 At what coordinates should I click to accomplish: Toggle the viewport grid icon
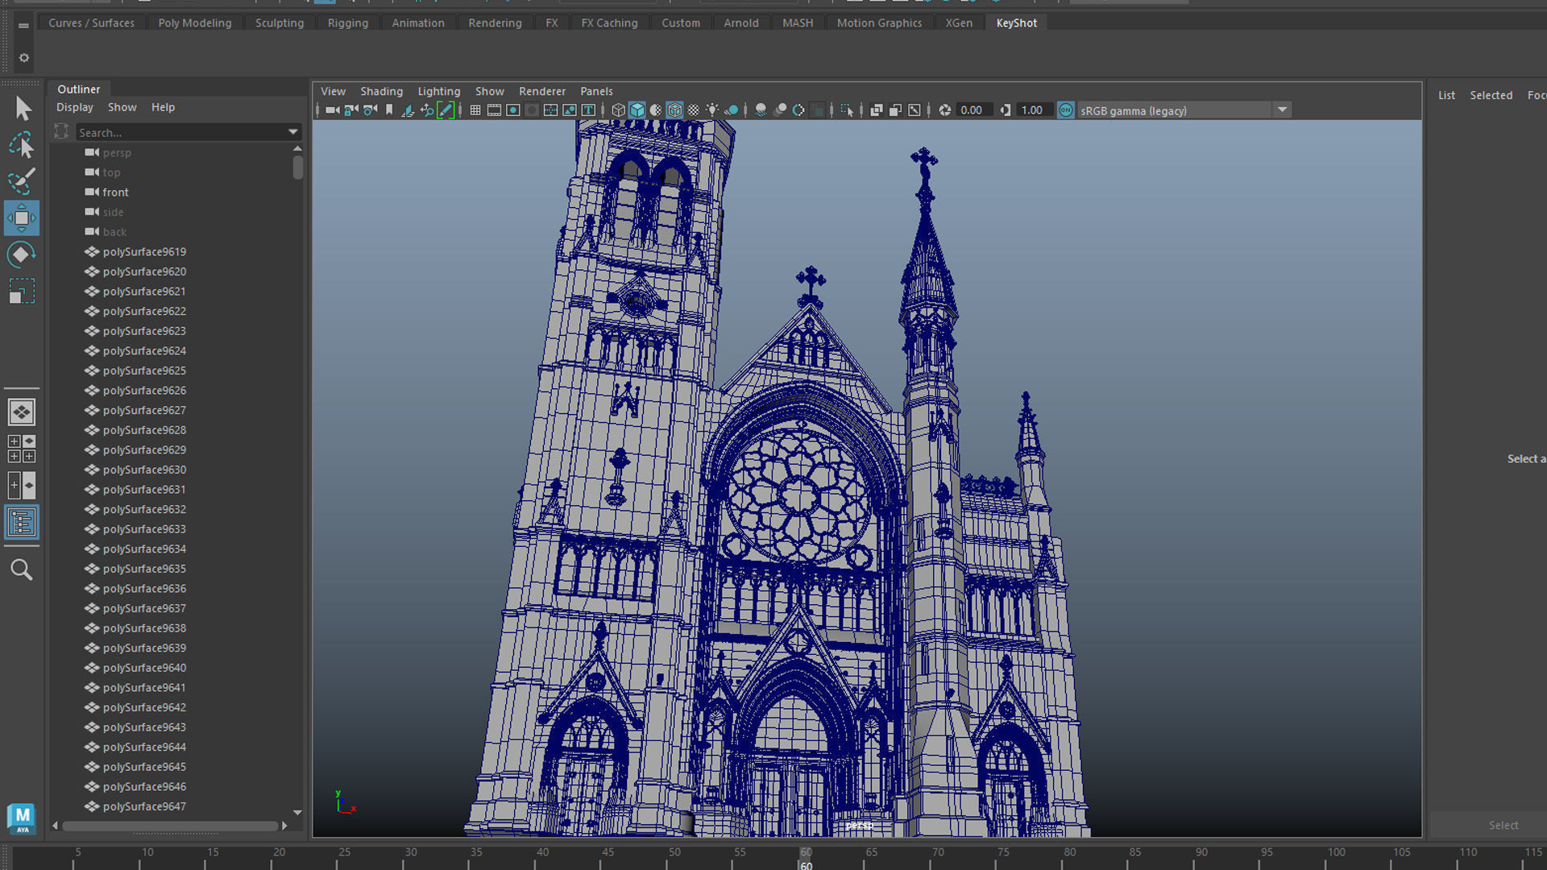475,110
